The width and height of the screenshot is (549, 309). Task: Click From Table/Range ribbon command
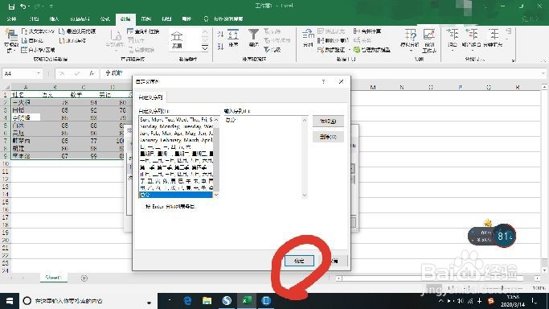[38, 50]
